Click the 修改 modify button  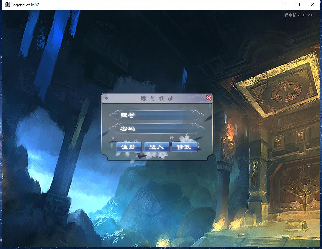coord(185,147)
